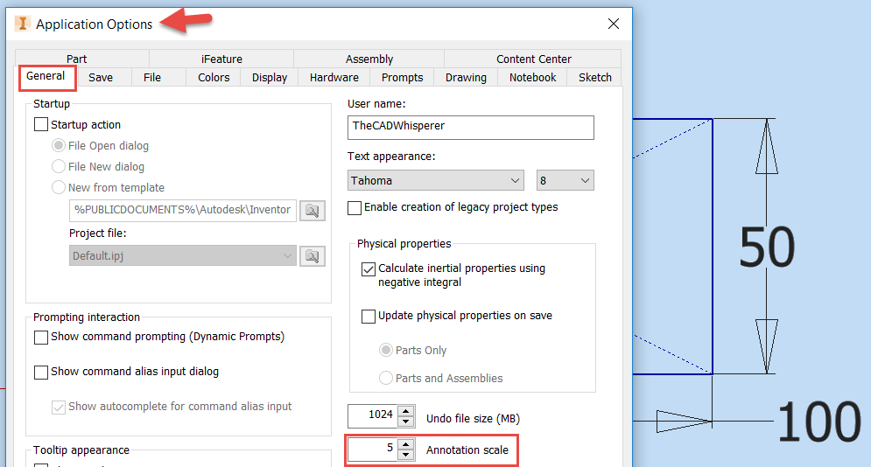Go to the Assembly tab
This screenshot has width=871, height=467.
click(x=369, y=59)
